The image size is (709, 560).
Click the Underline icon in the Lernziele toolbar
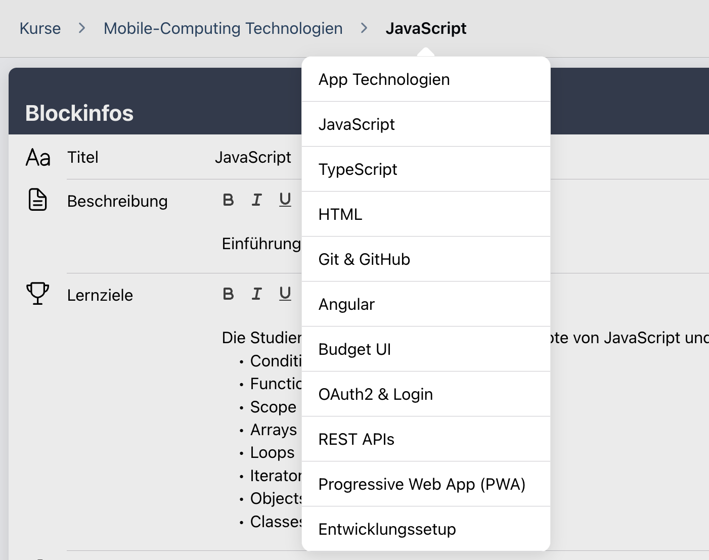coord(285,294)
